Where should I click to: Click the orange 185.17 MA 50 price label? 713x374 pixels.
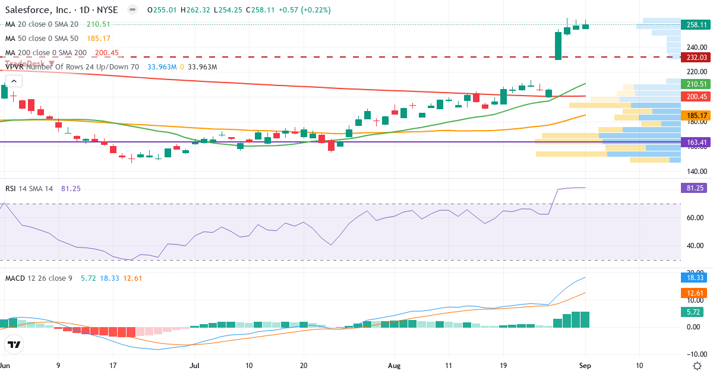click(x=696, y=115)
